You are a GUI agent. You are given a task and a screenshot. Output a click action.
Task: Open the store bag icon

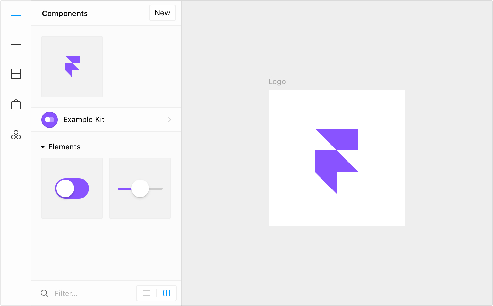pyautogui.click(x=16, y=104)
